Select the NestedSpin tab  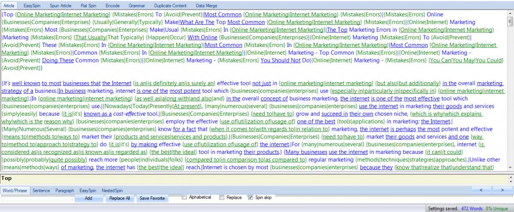(x=113, y=190)
